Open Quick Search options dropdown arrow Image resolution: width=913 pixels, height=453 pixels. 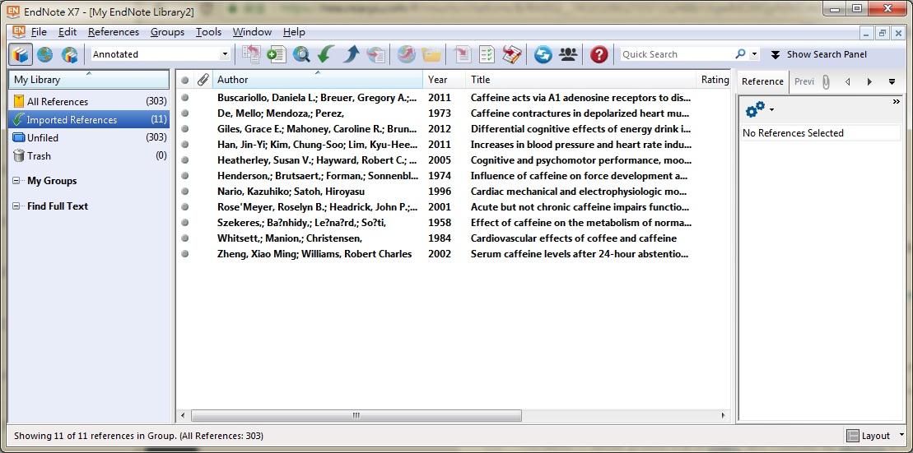point(755,54)
